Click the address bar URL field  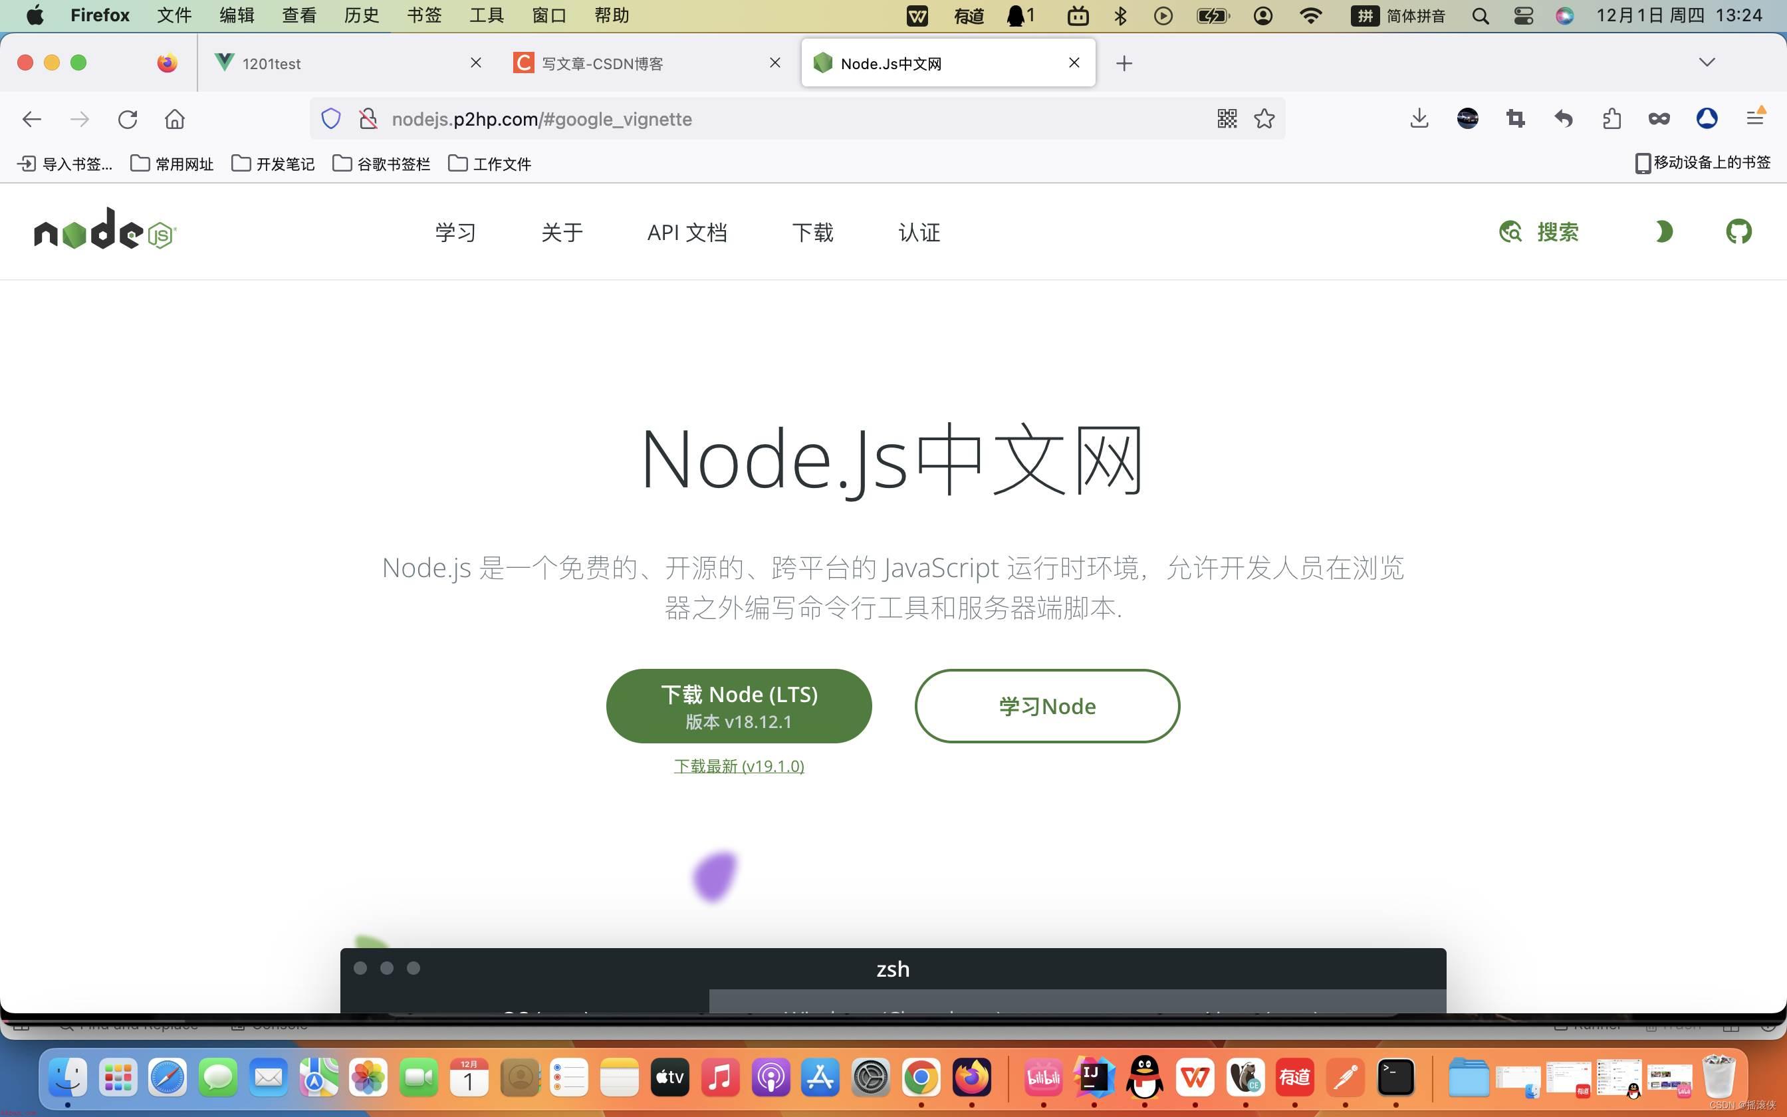(x=798, y=119)
